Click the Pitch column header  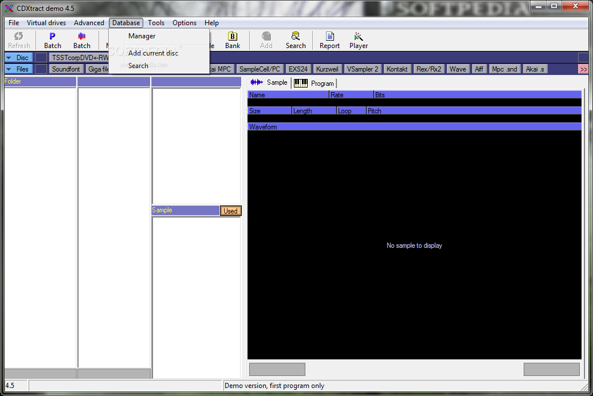click(x=474, y=110)
